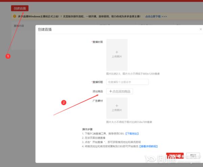Click the 图片比例2:3 size hint text
Screen dimensions: 203x167
[x=133, y=74]
